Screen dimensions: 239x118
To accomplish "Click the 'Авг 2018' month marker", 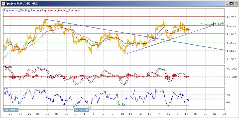I will (10, 110).
